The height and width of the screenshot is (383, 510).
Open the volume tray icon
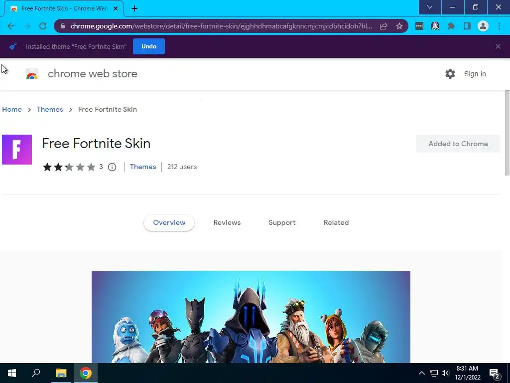(445, 373)
